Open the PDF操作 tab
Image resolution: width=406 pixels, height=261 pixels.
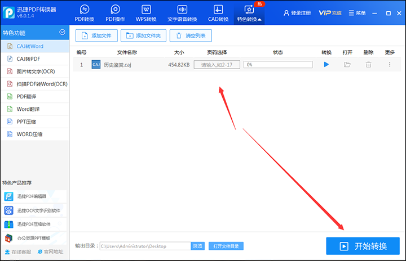(x=115, y=13)
